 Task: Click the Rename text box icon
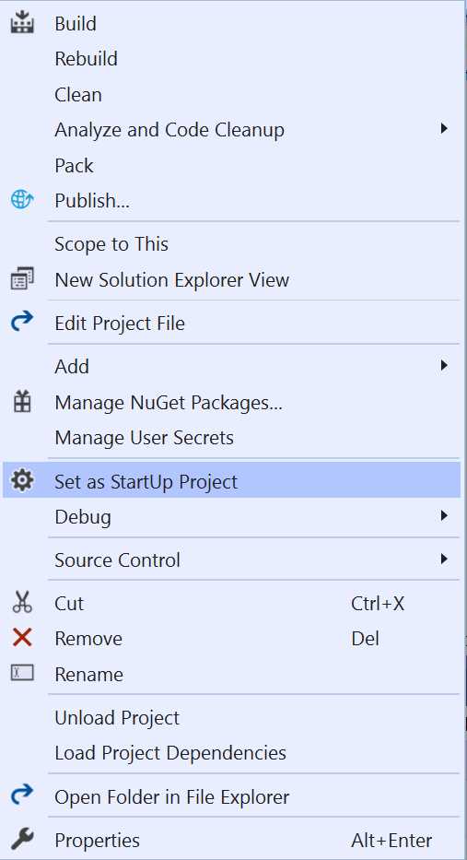pyautogui.click(x=22, y=673)
